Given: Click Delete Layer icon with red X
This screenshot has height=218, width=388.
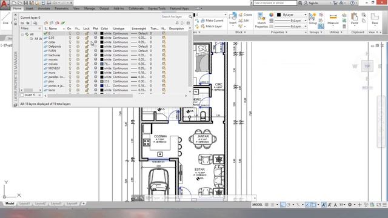Looking at the screenshot, I should [x=57, y=23].
